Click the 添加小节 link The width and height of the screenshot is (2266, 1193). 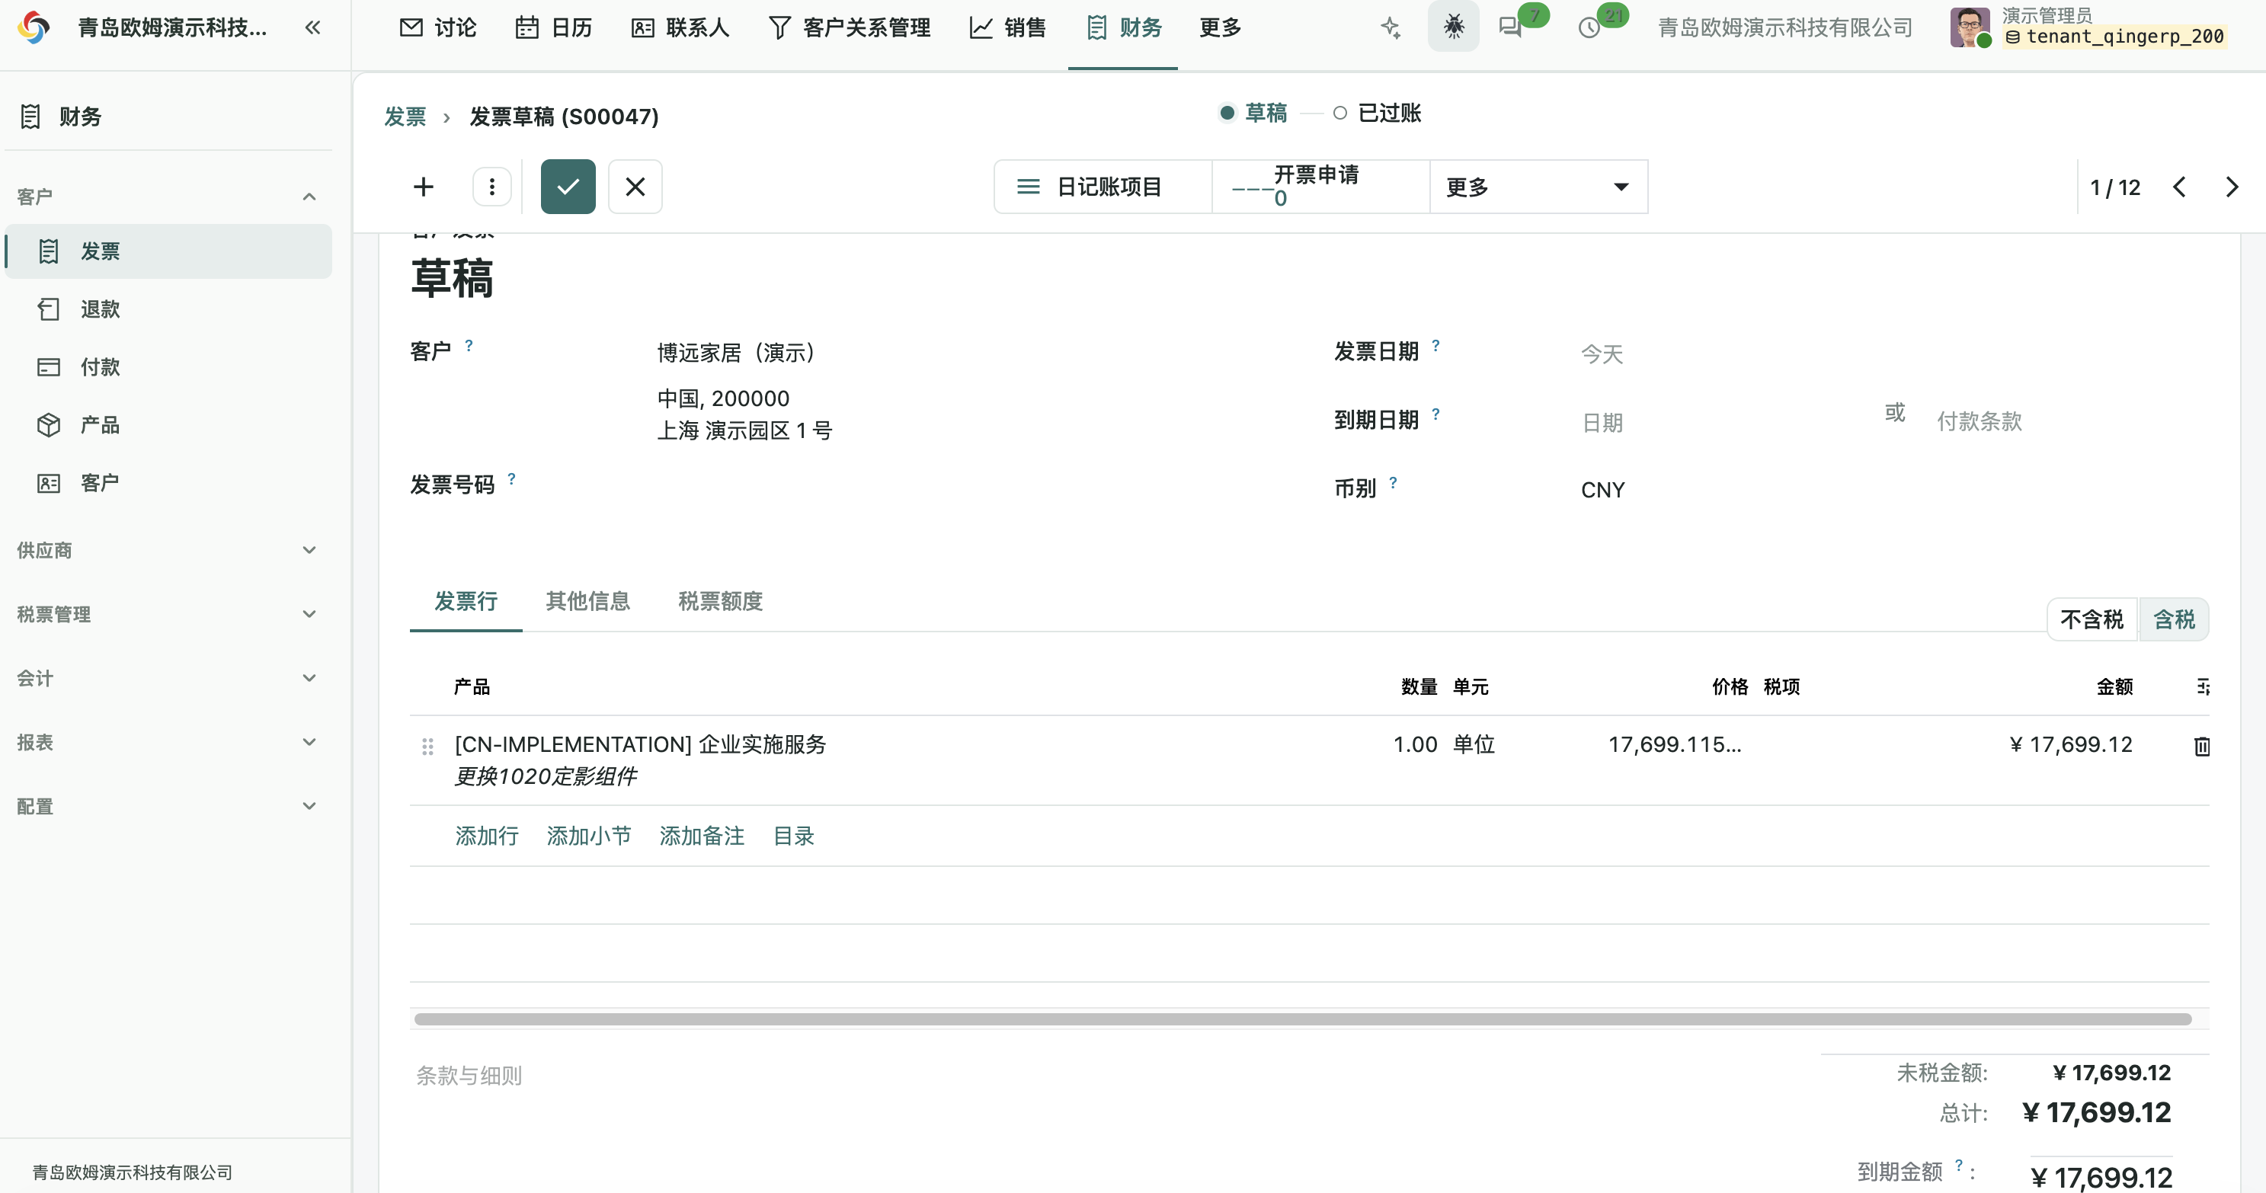[x=588, y=836]
